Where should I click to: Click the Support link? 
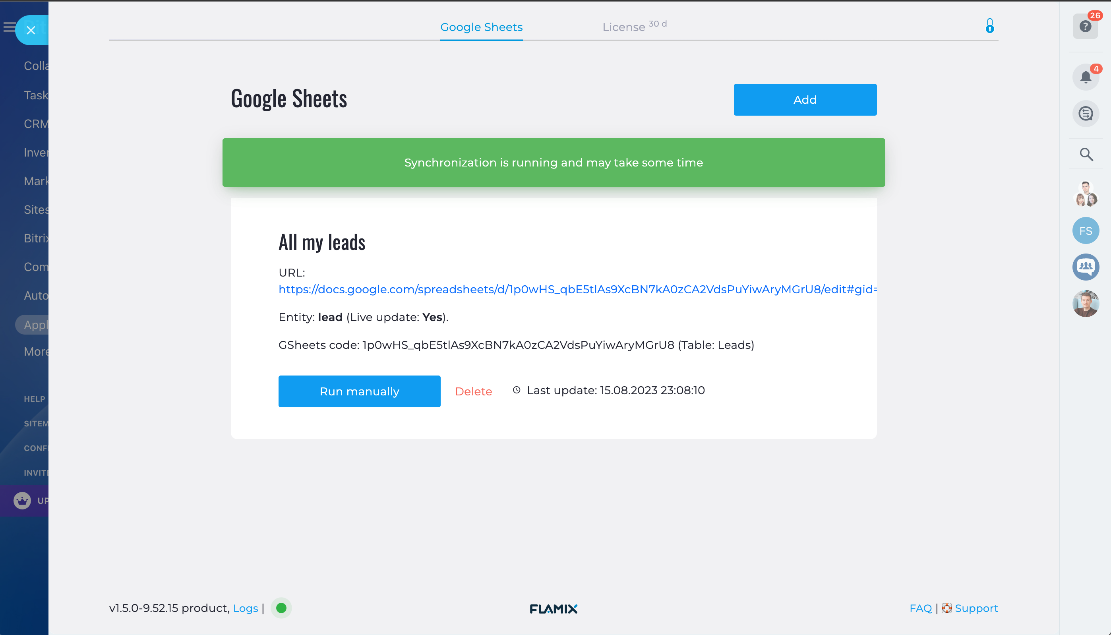(976, 608)
